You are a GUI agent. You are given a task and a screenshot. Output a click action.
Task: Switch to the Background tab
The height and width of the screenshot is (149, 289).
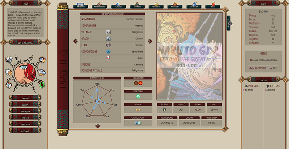pyautogui.click(x=99, y=5)
